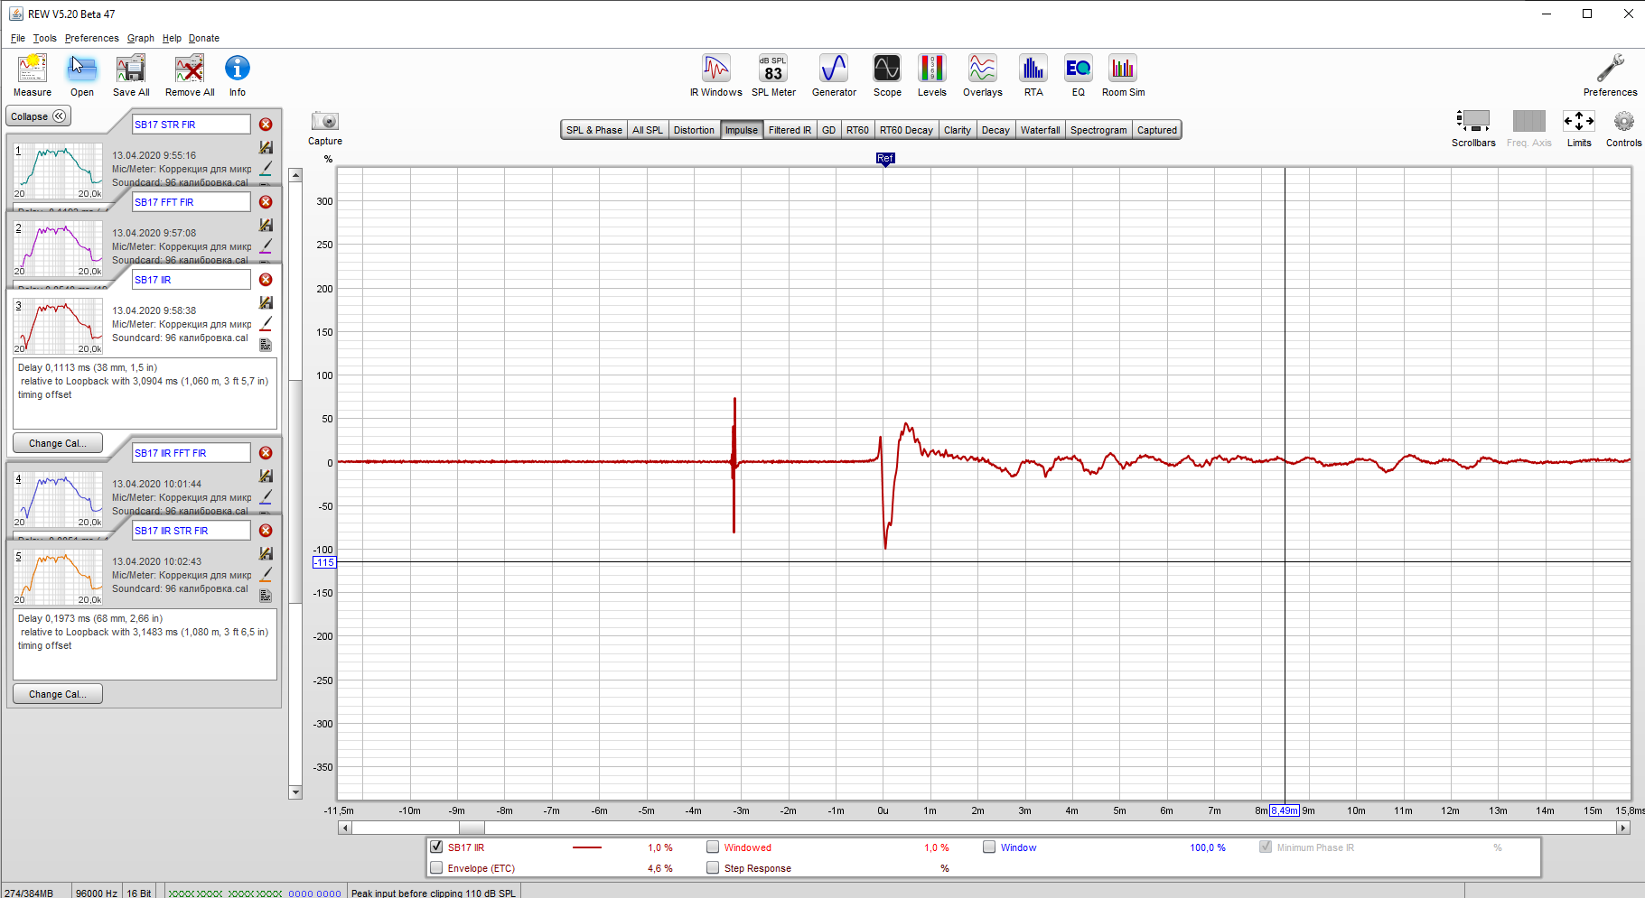Switch to the Distortion tab
The height and width of the screenshot is (898, 1645).
coord(694,130)
